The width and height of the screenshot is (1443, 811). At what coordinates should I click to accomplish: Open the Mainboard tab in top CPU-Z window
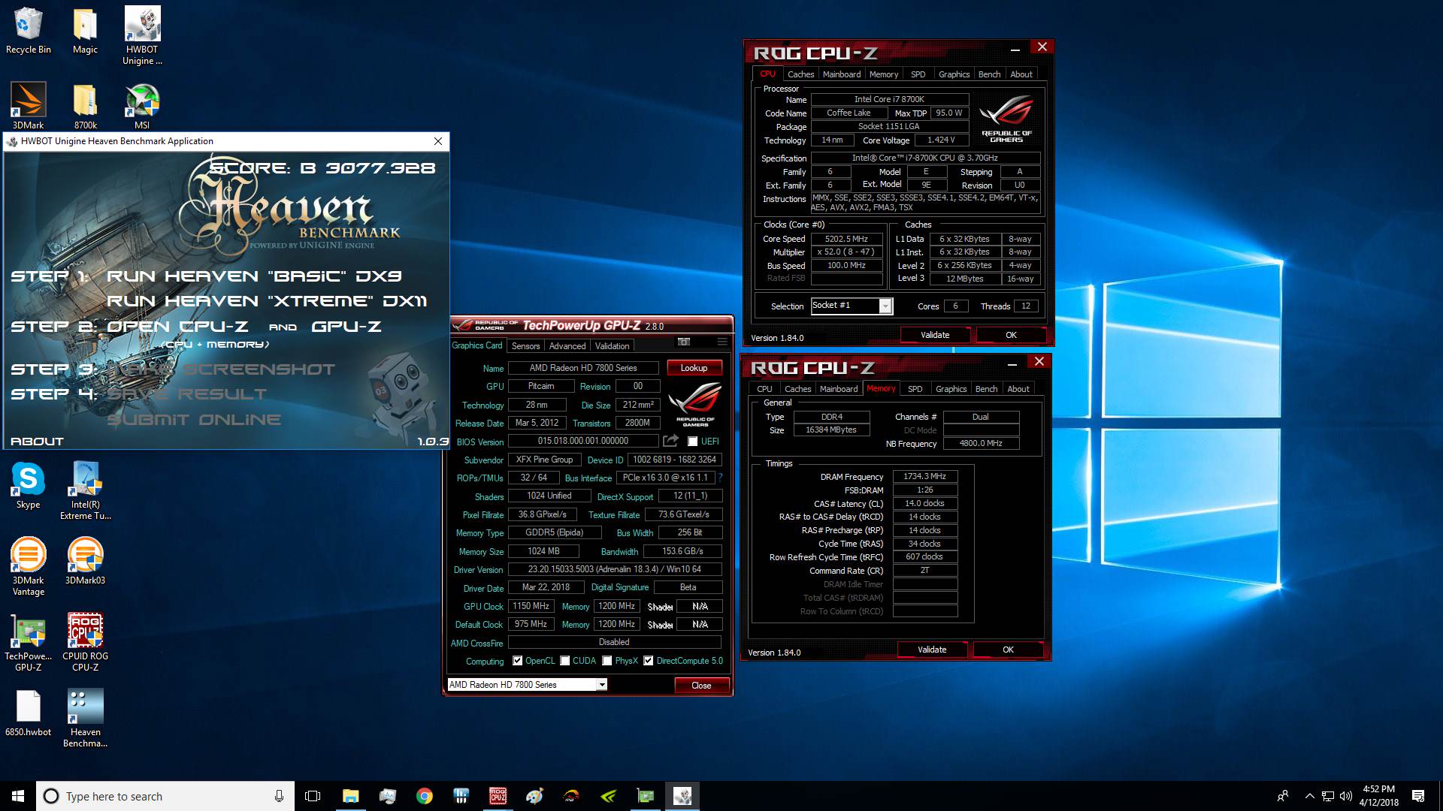click(x=842, y=74)
